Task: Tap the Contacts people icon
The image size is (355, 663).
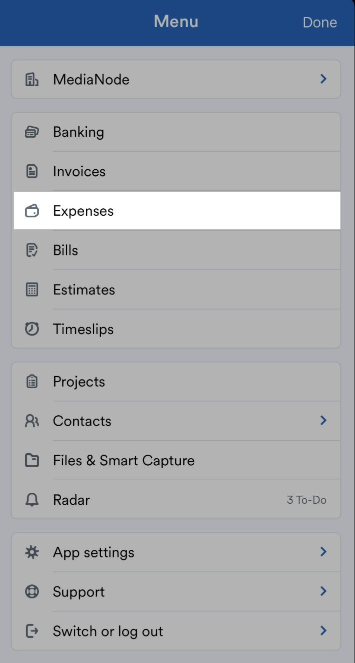Action: (x=31, y=421)
